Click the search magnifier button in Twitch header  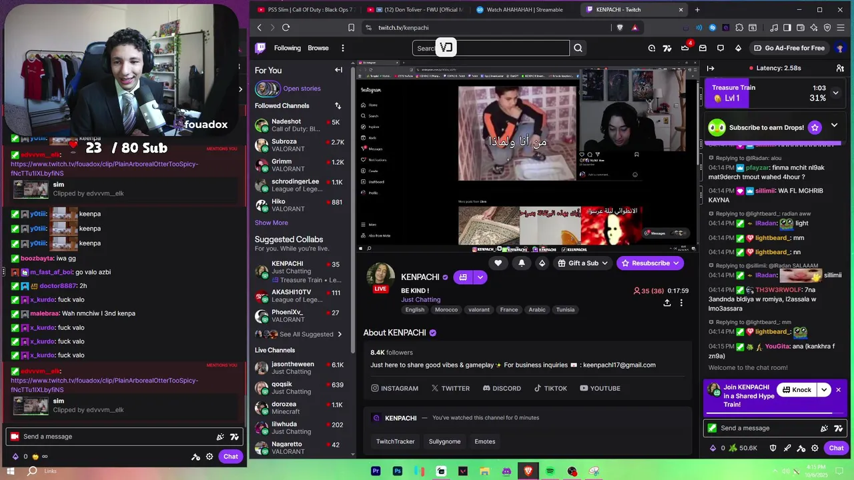(x=578, y=48)
